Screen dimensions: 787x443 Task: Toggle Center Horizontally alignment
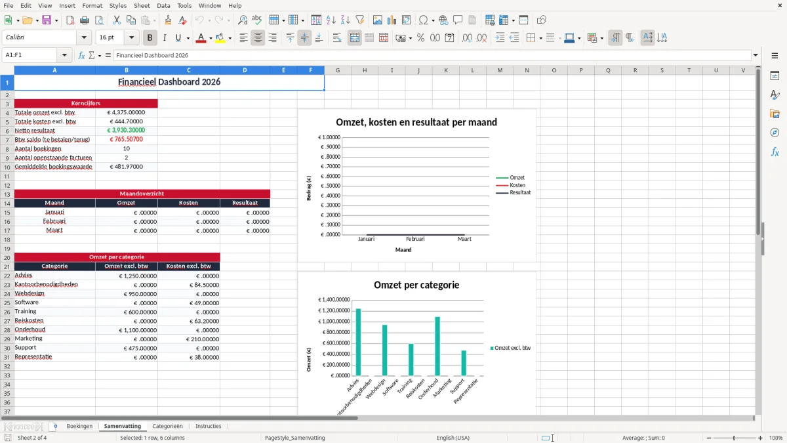258,38
